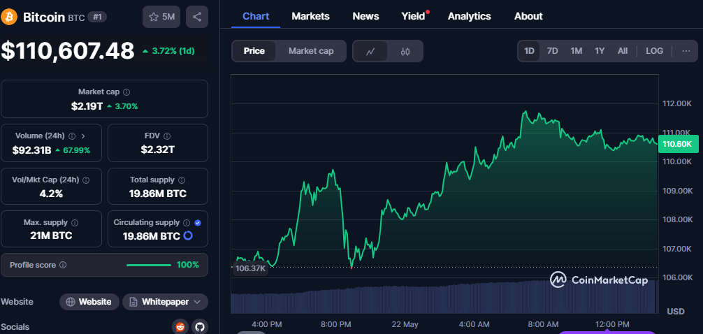This screenshot has height=334, width=703.
Task: Open the share icon button
Action: [x=197, y=17]
